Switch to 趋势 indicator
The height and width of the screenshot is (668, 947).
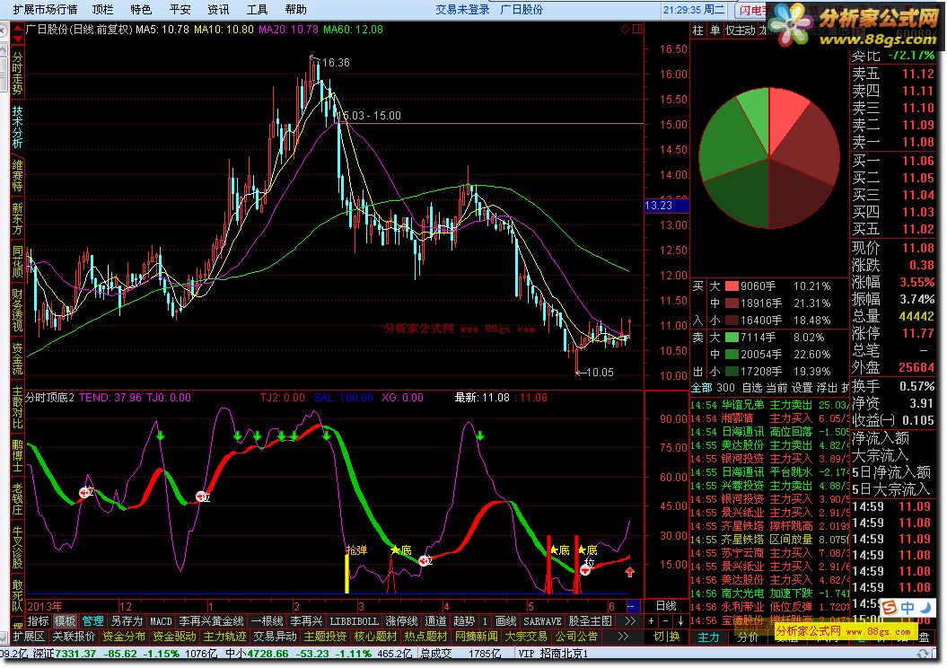pos(464,621)
